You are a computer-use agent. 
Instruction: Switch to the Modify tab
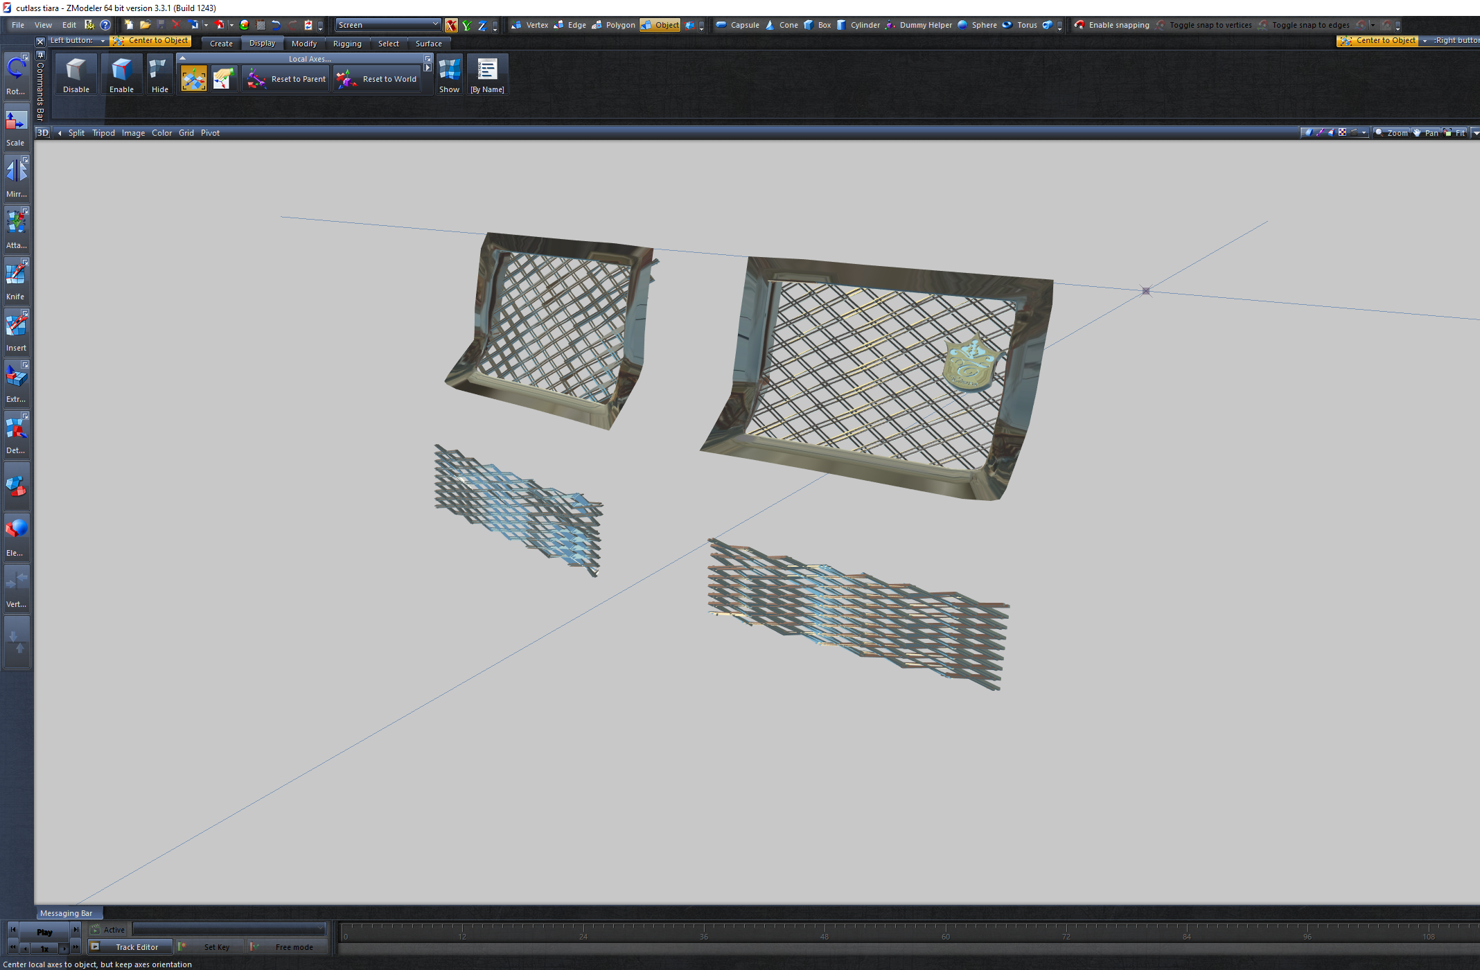coord(304,44)
